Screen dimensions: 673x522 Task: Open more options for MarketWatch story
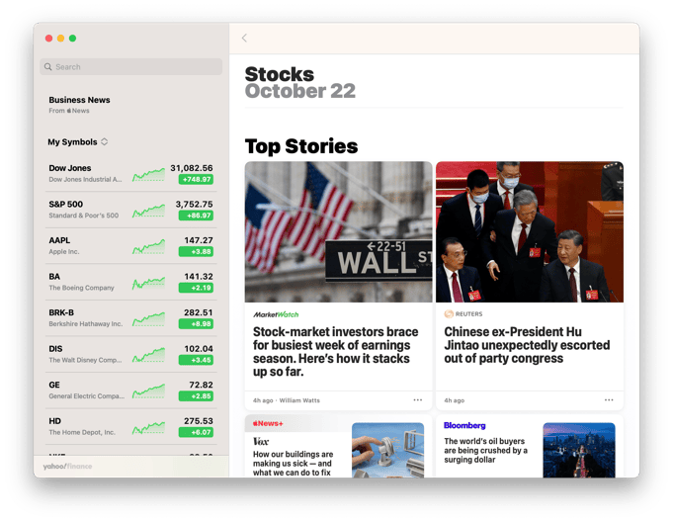click(418, 400)
